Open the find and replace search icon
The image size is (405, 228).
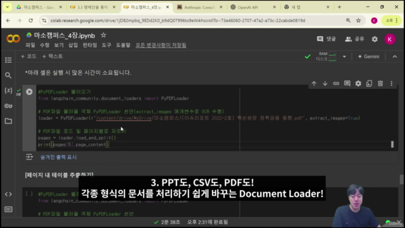(x=8, y=75)
